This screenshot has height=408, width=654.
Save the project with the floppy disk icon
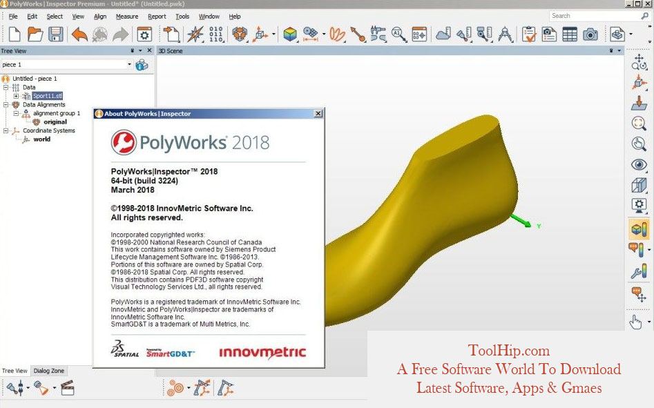55,35
